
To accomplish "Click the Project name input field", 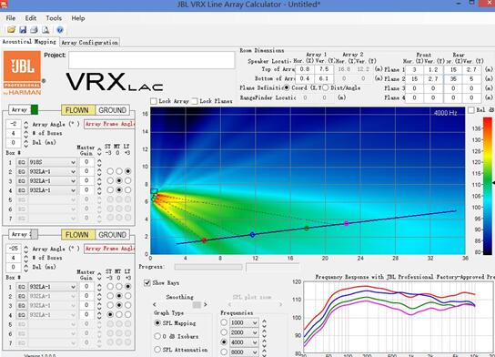I will tap(152, 60).
